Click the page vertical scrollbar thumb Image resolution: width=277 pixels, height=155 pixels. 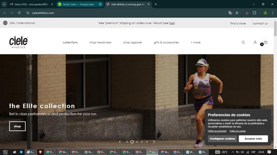pyautogui.click(x=275, y=28)
